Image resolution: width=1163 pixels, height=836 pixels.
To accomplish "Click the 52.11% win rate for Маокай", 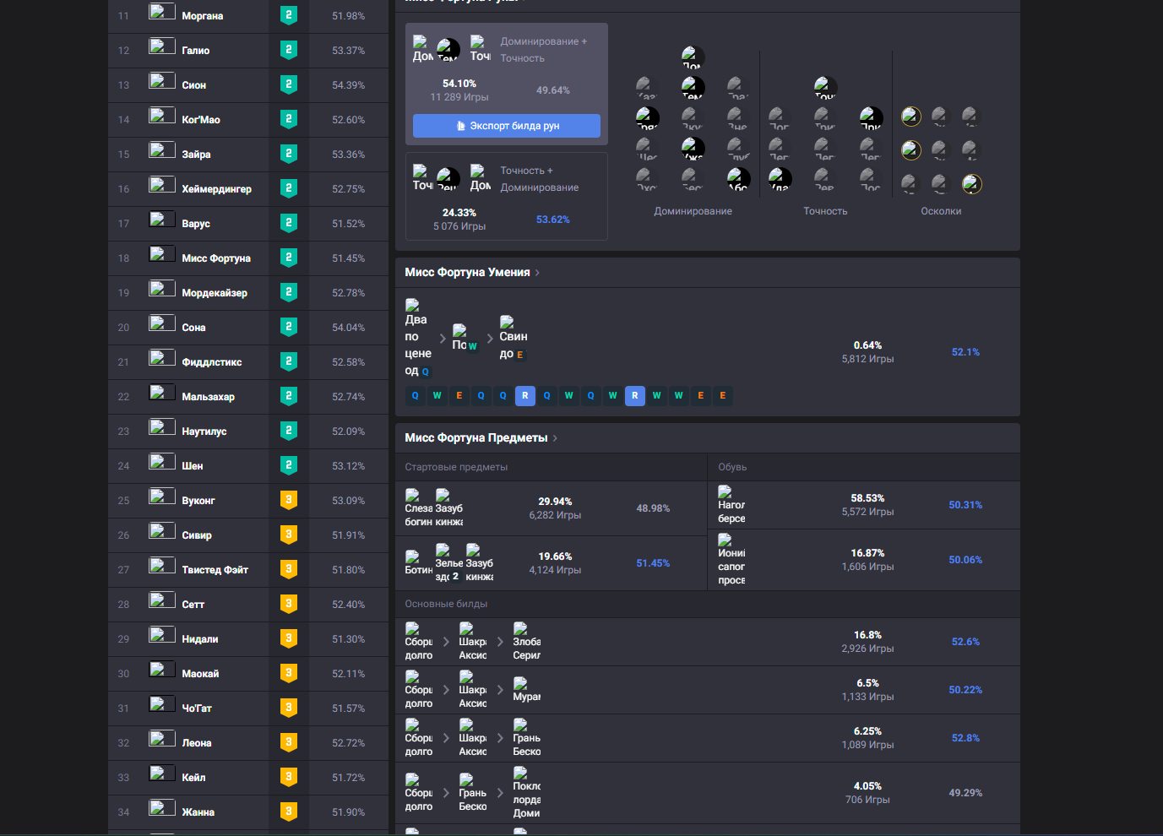I will 349,674.
